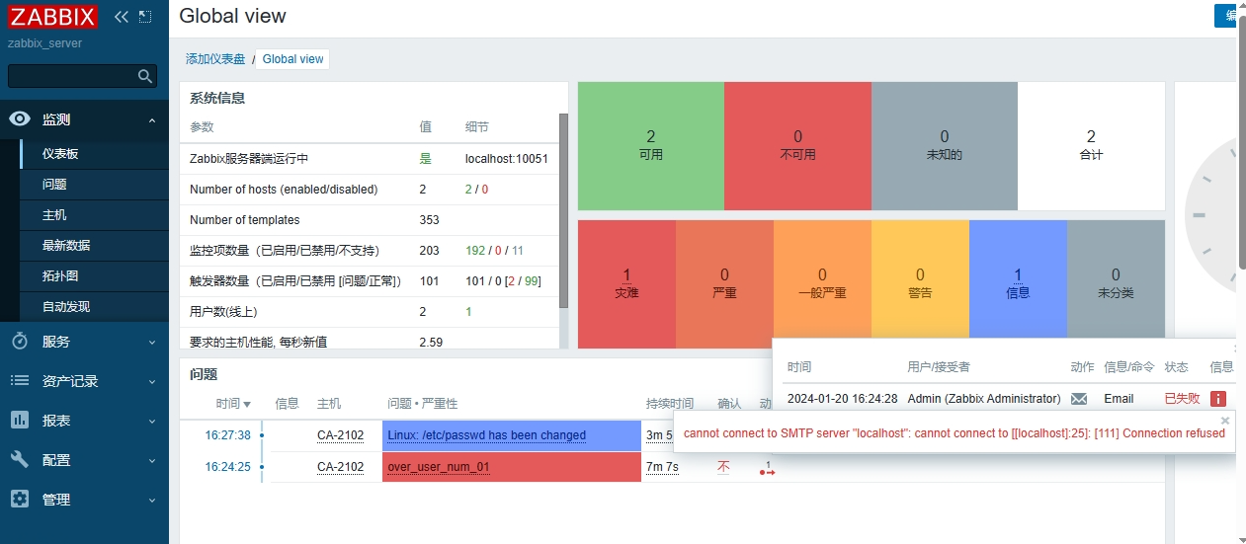Click the Zabbix logo
This screenshot has height=544, width=1246.
click(52, 17)
